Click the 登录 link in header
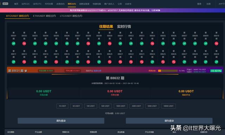Screen dimensions: 225x135 coord(199,4)
